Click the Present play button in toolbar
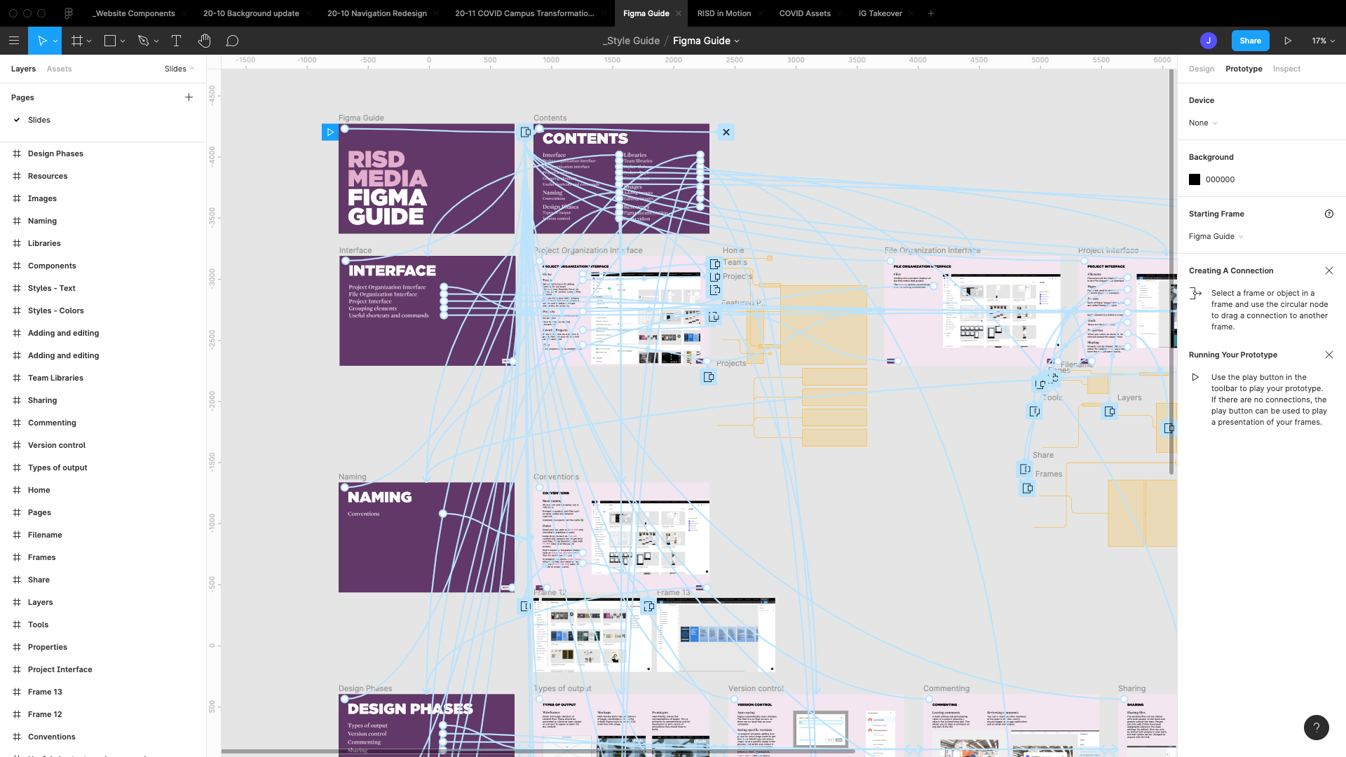1346x757 pixels. coord(1288,41)
